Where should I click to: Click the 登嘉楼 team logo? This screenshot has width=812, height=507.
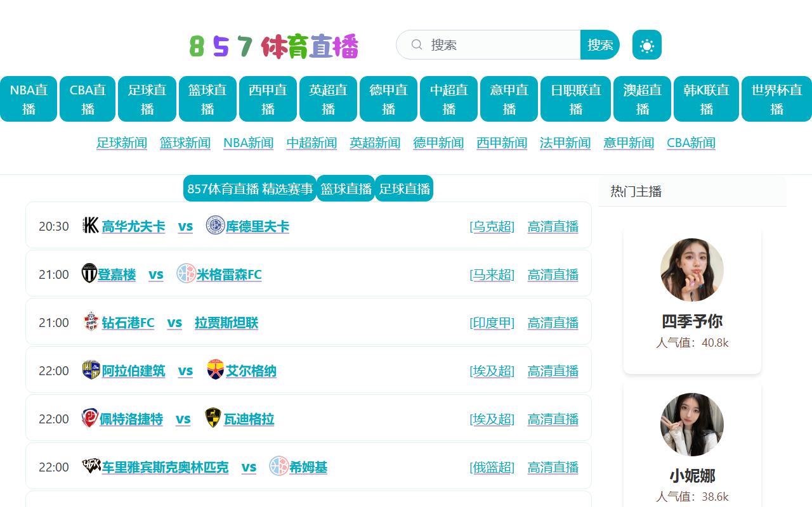pyautogui.click(x=89, y=273)
